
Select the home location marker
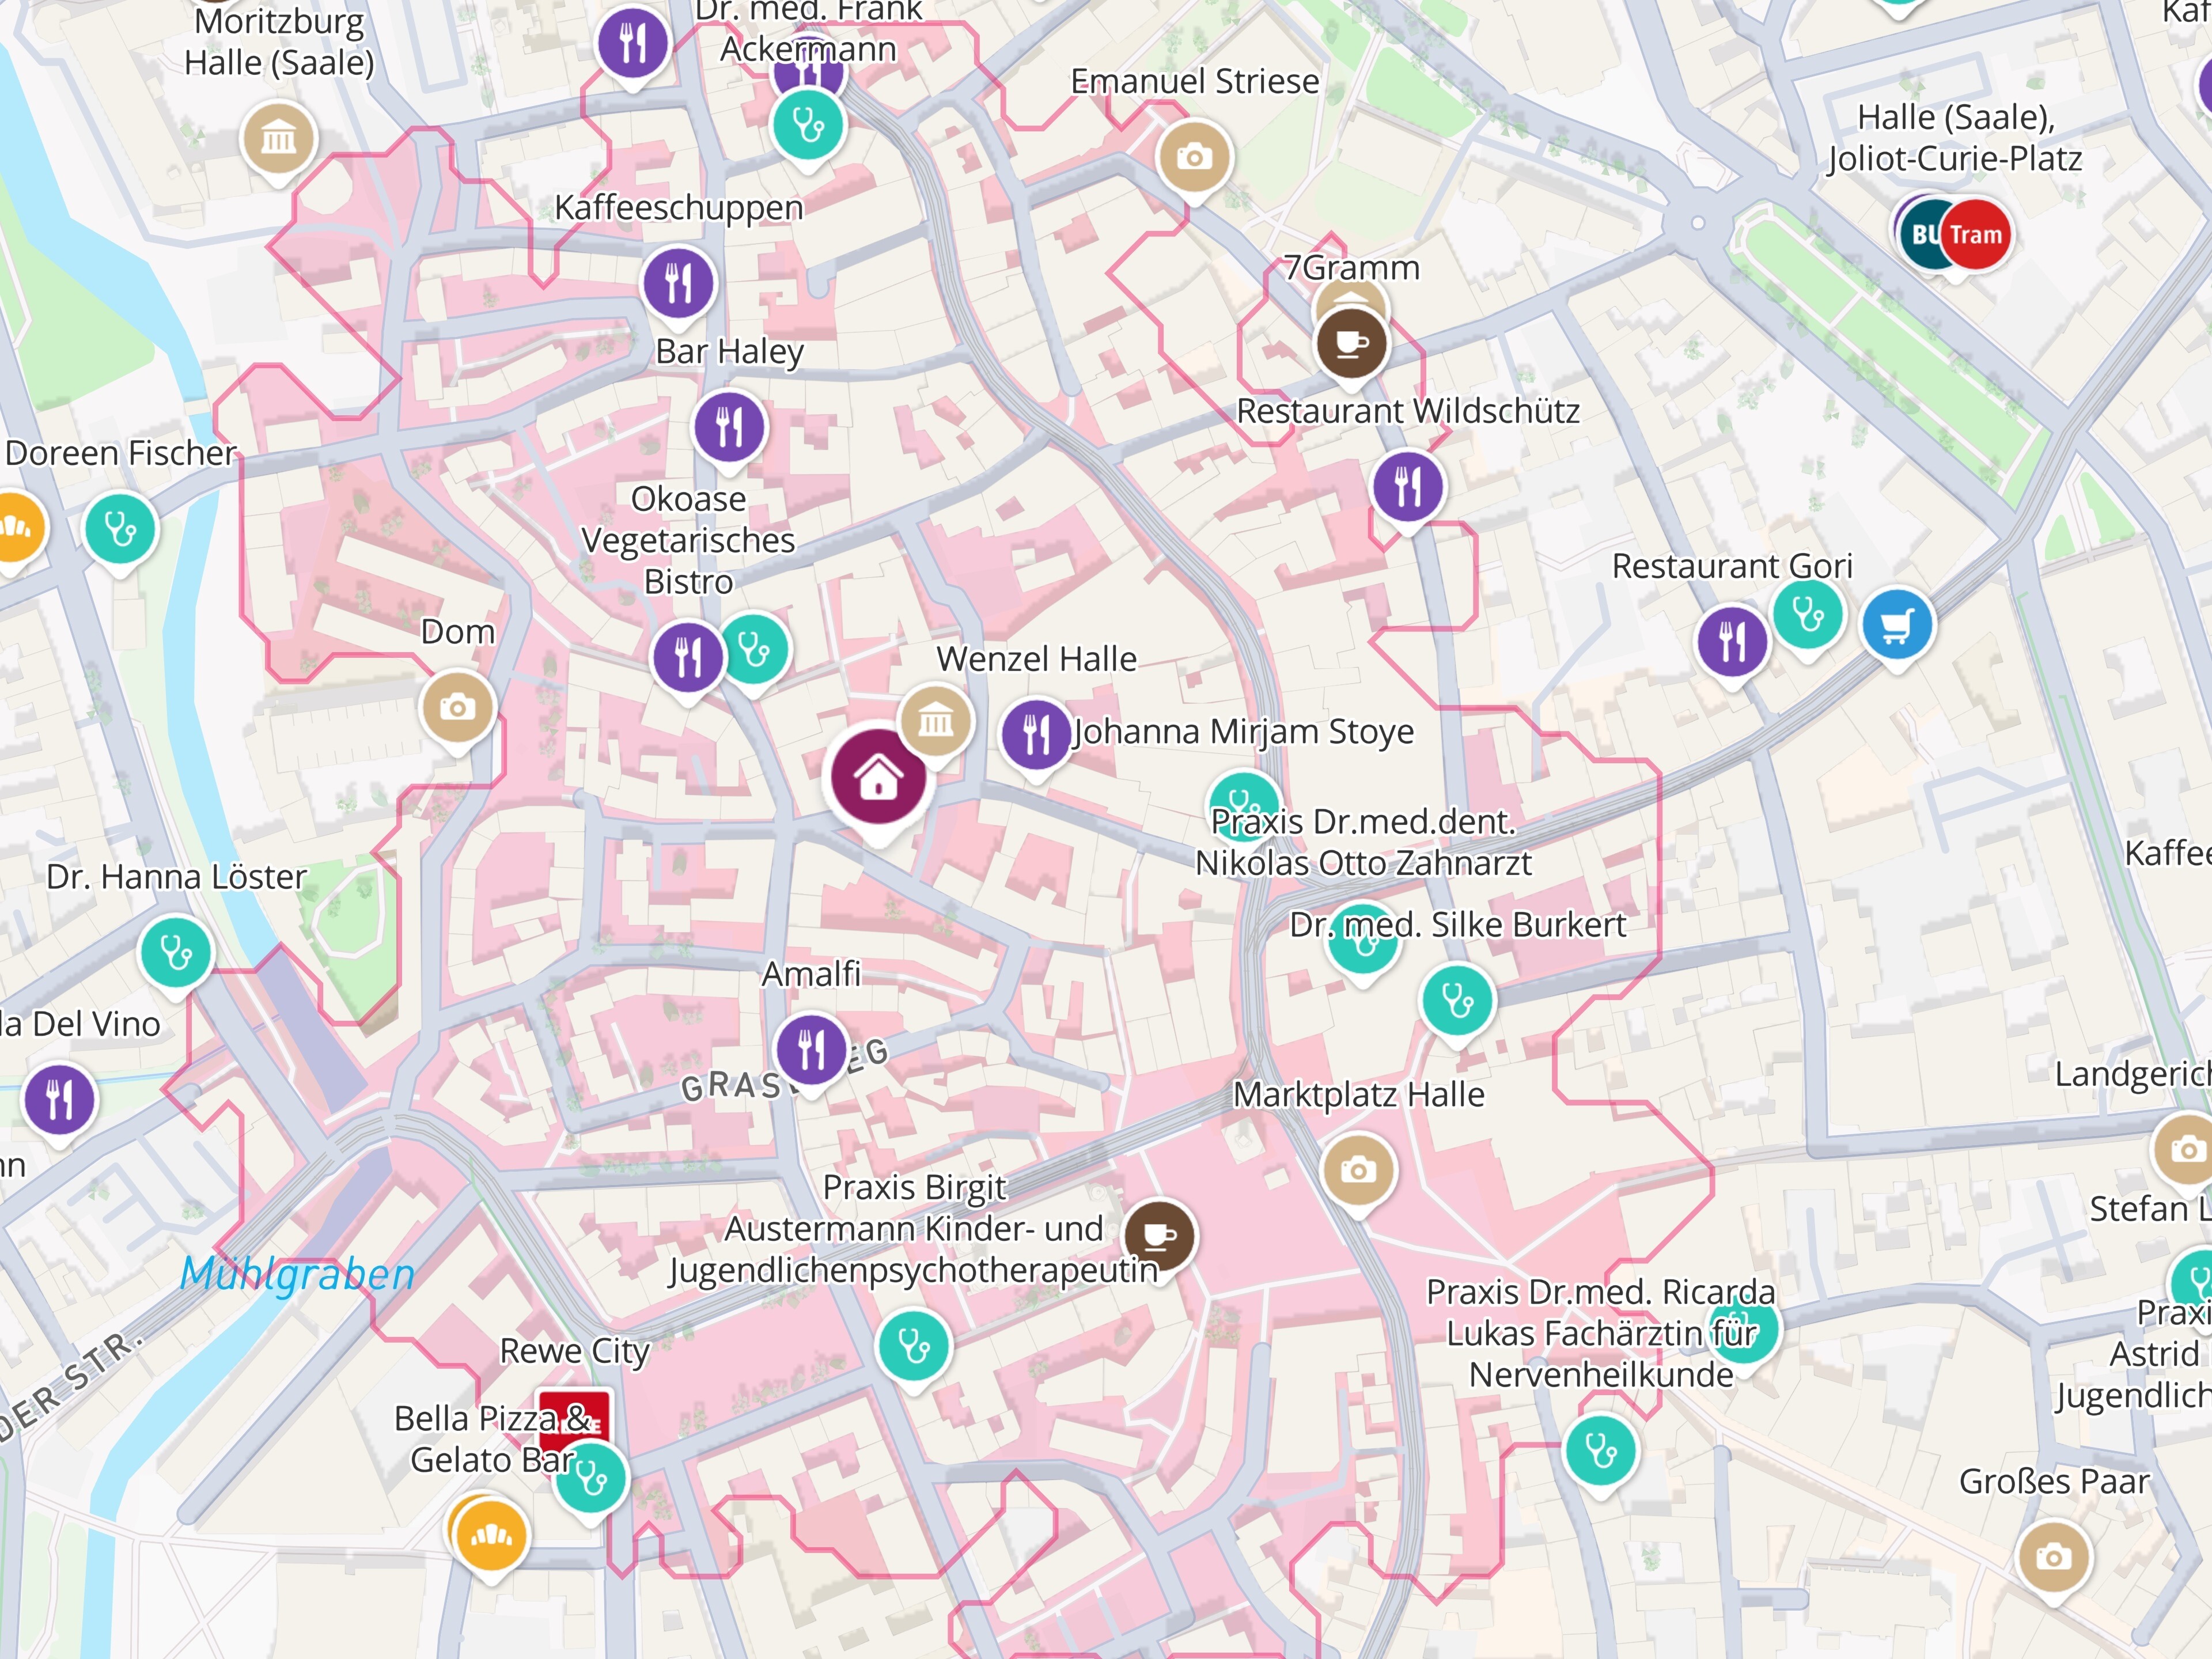pyautogui.click(x=878, y=777)
